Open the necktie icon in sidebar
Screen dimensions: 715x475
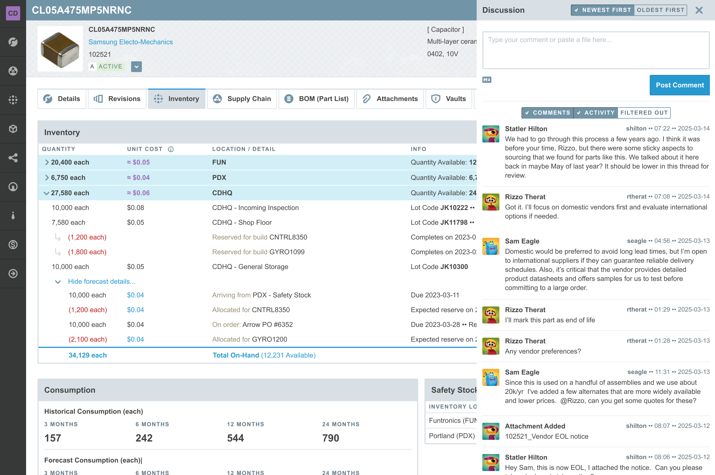13,215
